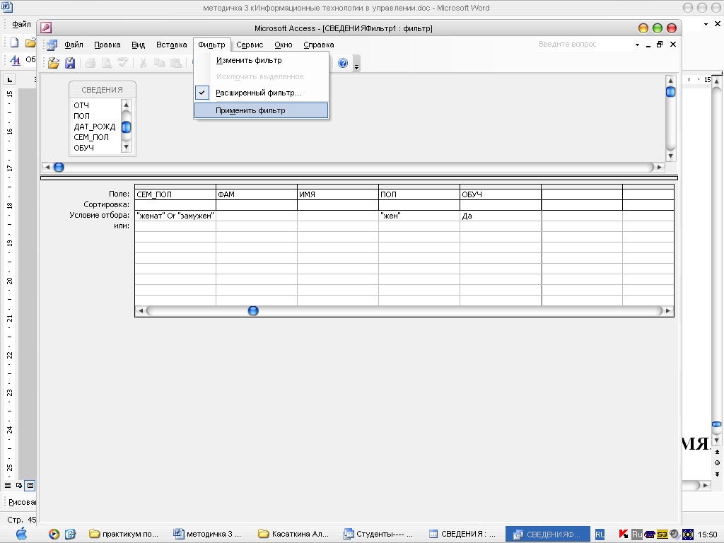This screenshot has width=724, height=543.
Task: Switch to Студенты taskbar button
Action: tap(379, 535)
